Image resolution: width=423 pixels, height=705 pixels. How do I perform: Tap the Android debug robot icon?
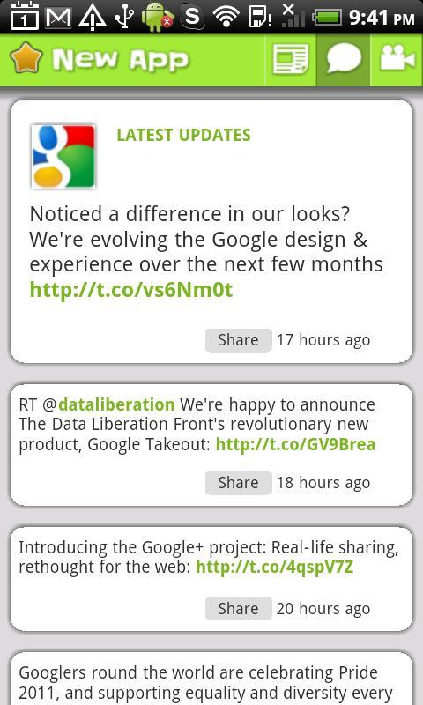[157, 18]
